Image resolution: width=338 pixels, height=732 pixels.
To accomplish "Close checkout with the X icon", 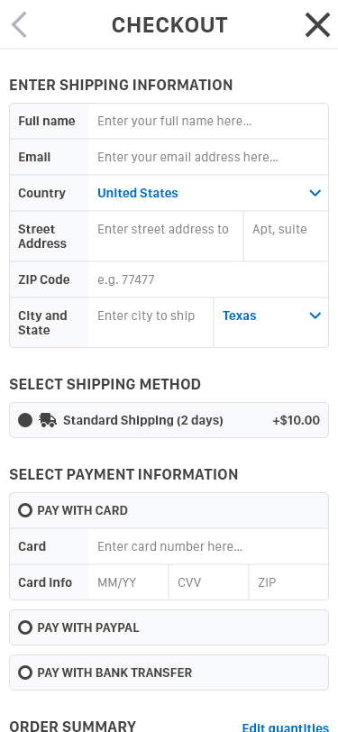I will [317, 24].
